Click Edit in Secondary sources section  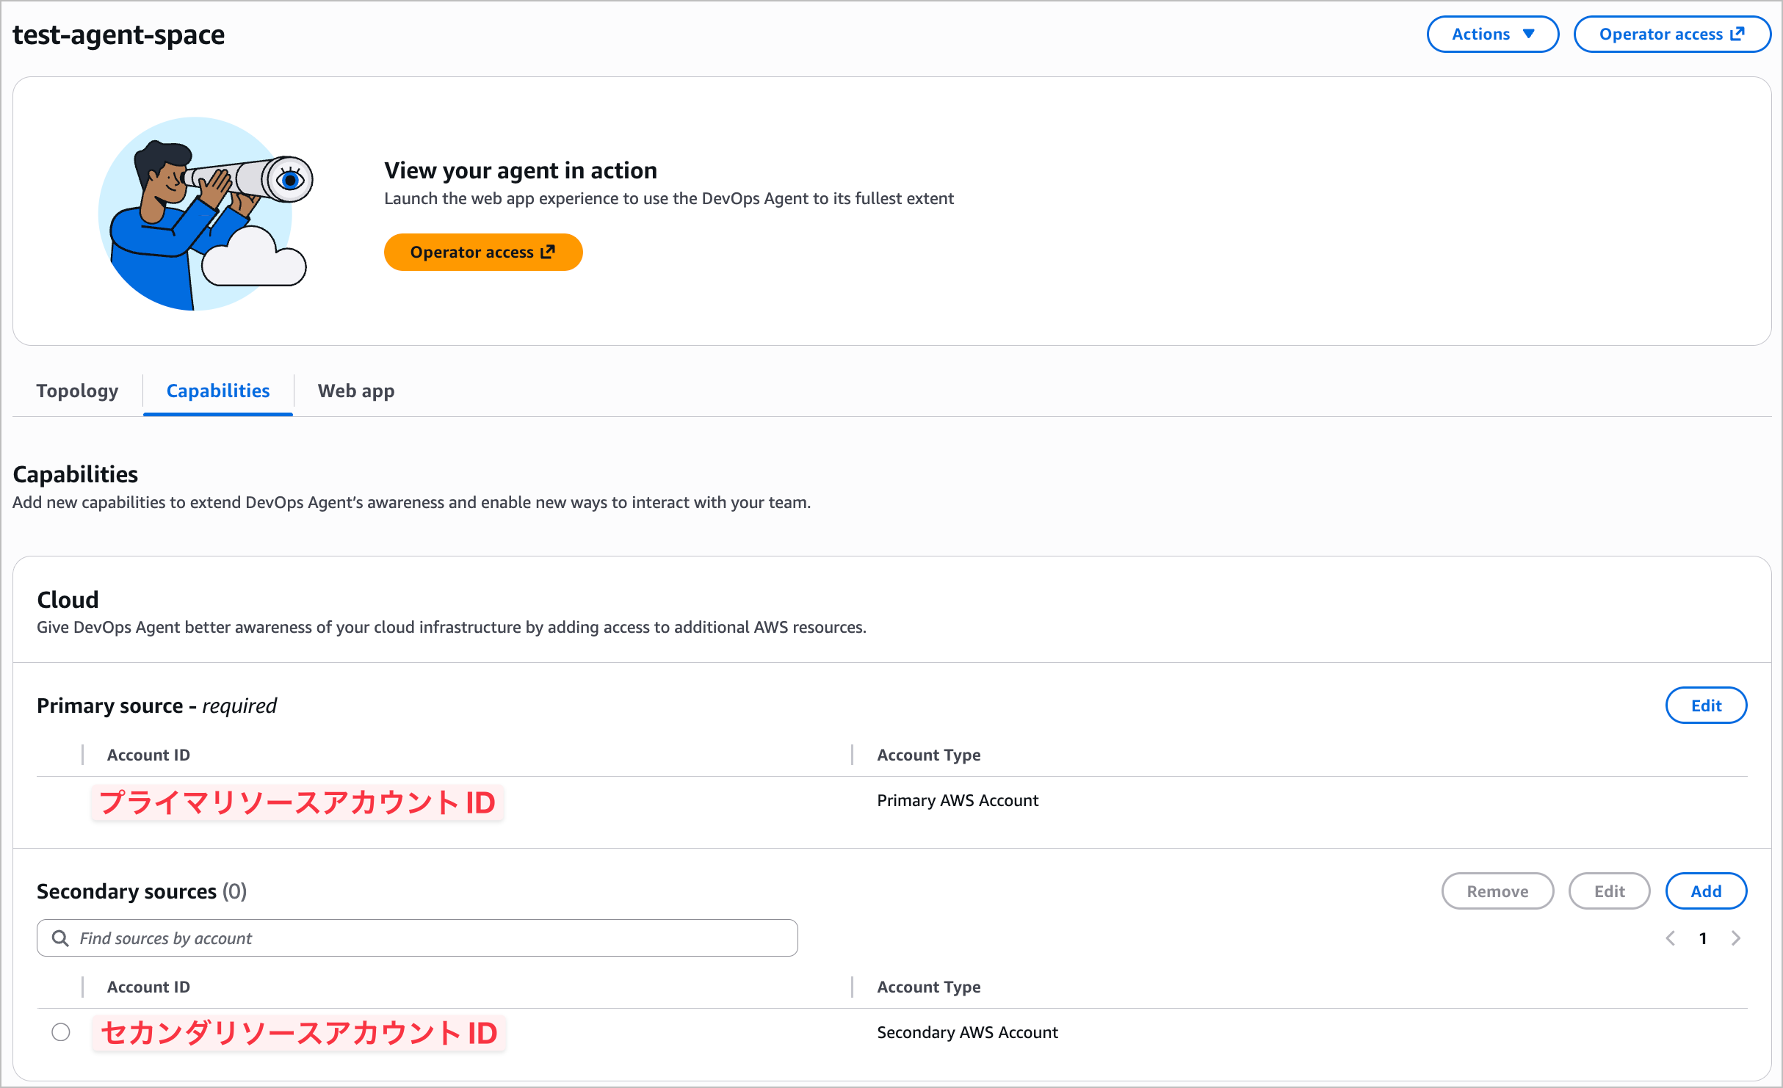pyautogui.click(x=1608, y=891)
